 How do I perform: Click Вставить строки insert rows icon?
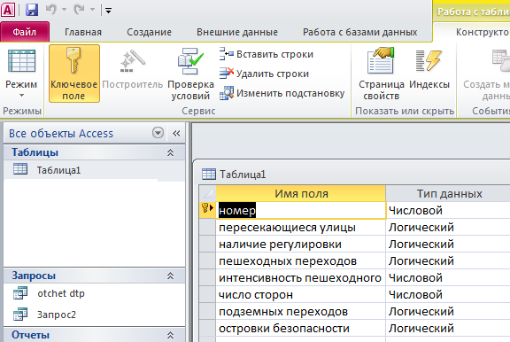coord(226,54)
